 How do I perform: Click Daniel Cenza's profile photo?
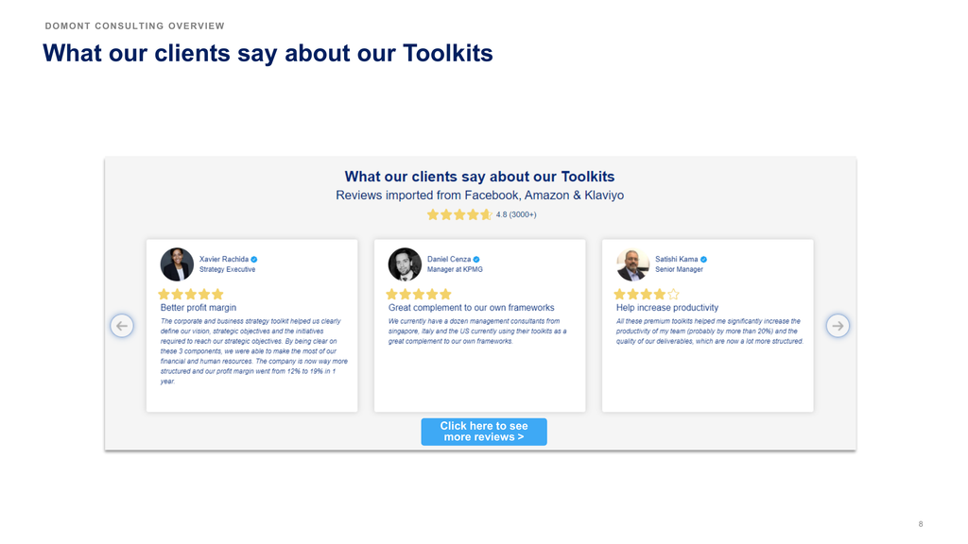pyautogui.click(x=405, y=264)
